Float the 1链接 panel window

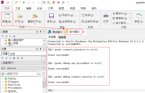pyautogui.click(x=37, y=32)
